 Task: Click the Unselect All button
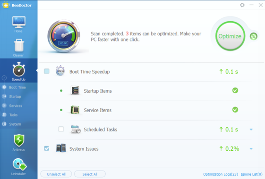point(56,174)
